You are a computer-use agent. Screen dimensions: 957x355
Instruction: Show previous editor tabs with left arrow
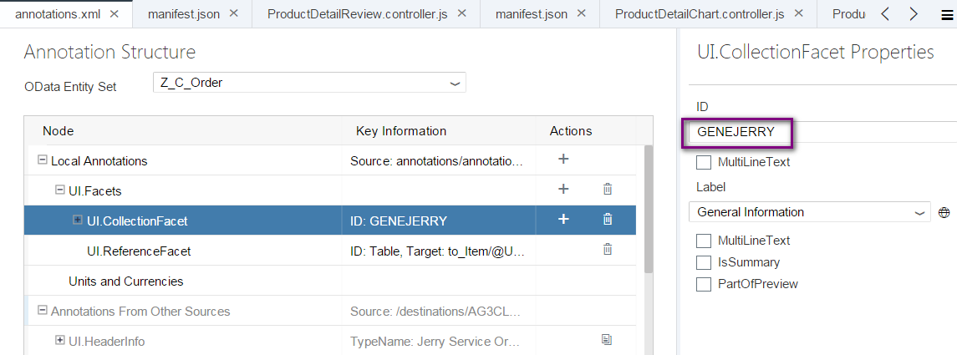coord(885,14)
